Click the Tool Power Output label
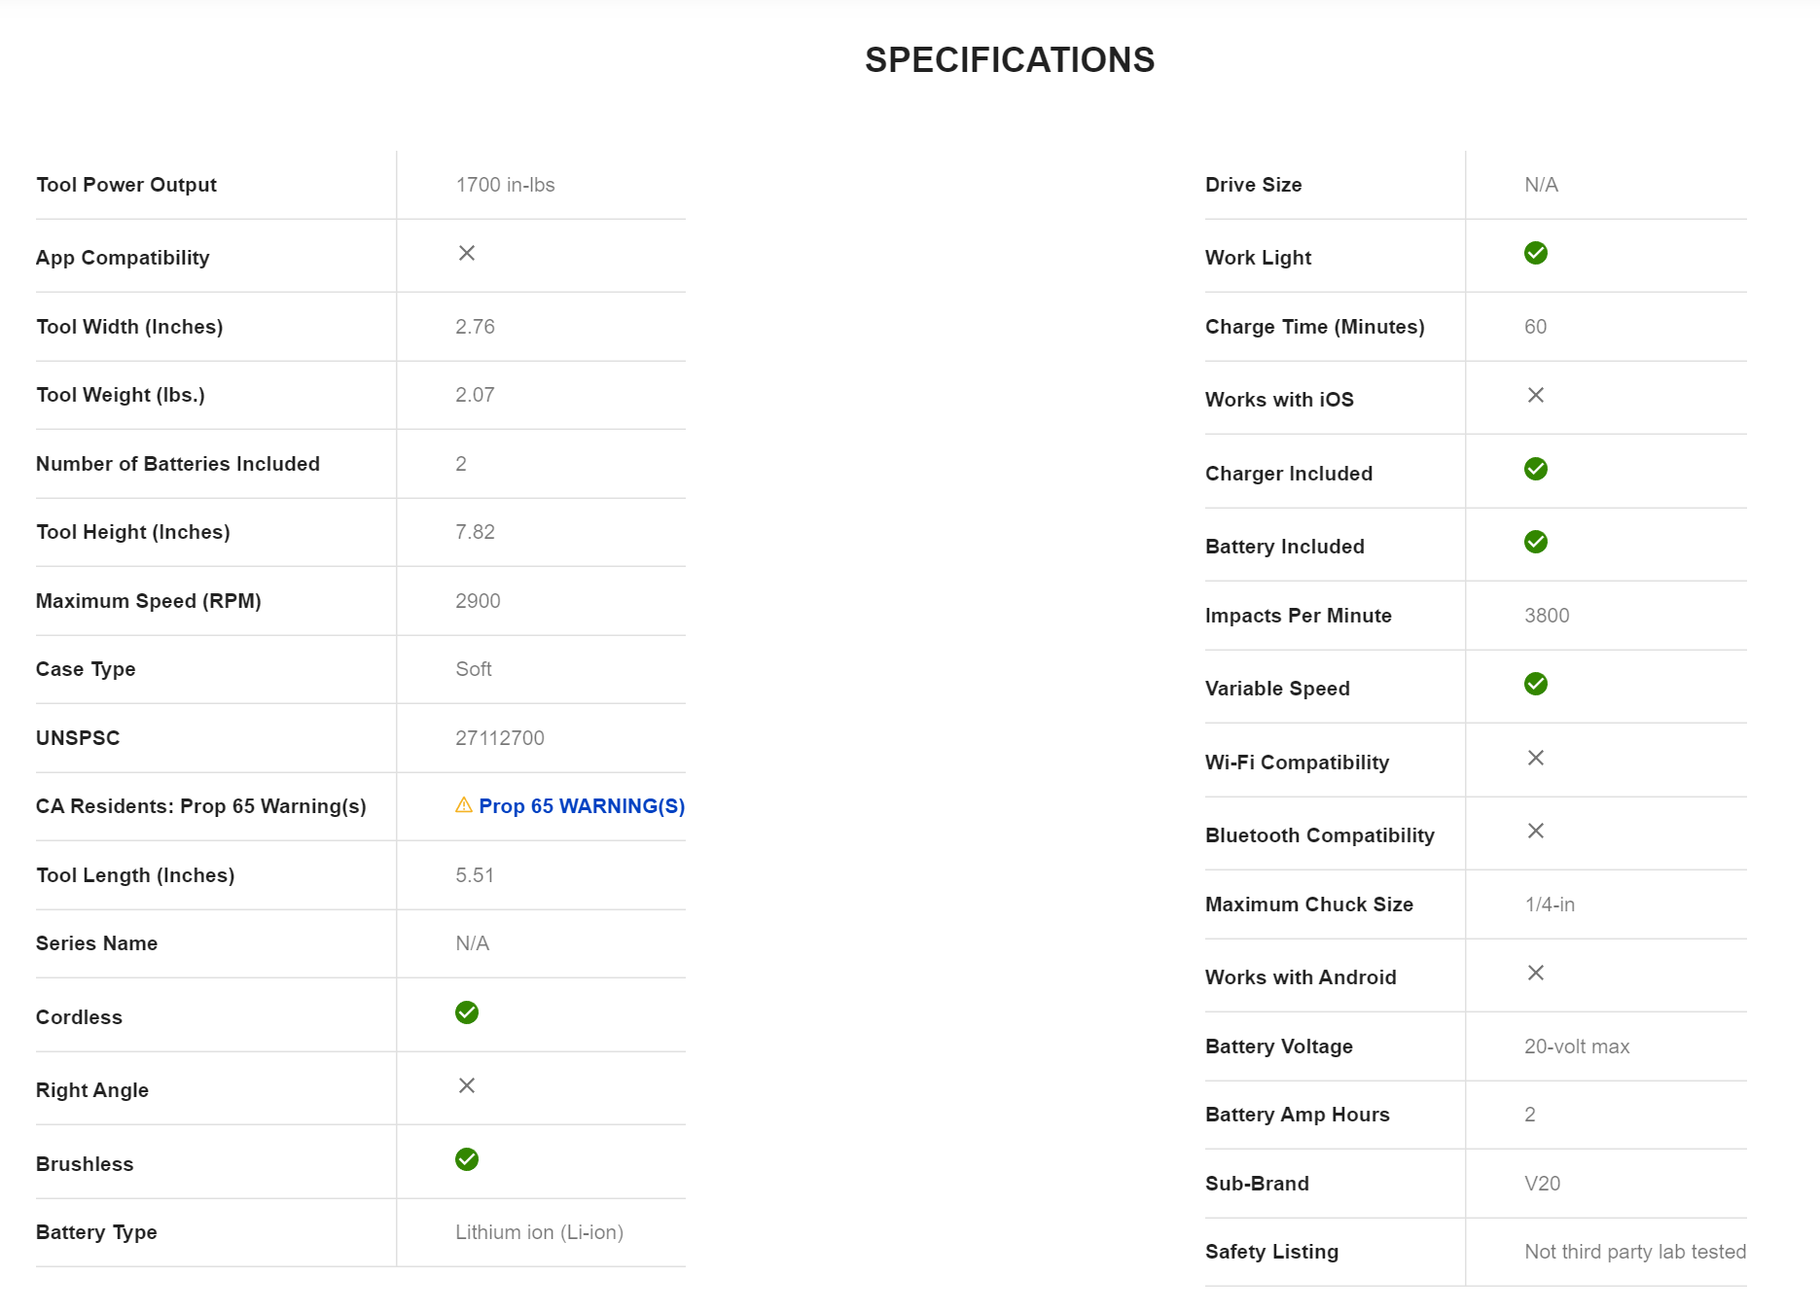The height and width of the screenshot is (1313, 1820). pyautogui.click(x=126, y=185)
